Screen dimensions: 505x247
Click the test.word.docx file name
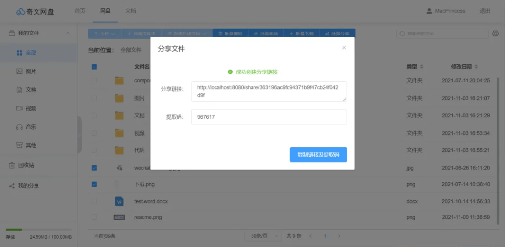coord(151,201)
